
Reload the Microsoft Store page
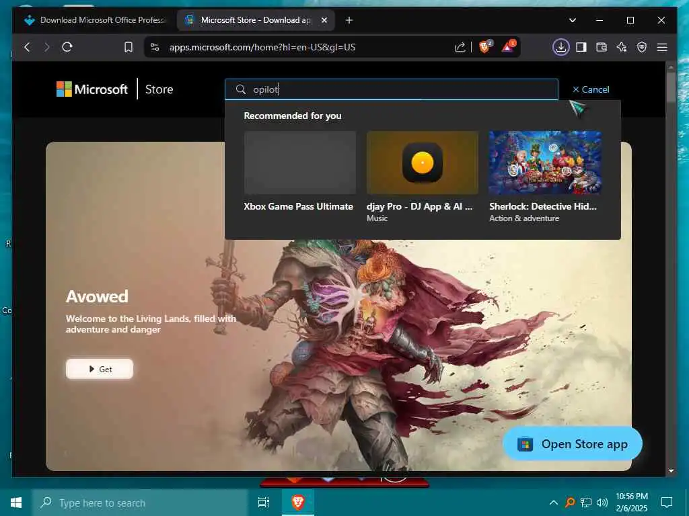pyautogui.click(x=67, y=47)
